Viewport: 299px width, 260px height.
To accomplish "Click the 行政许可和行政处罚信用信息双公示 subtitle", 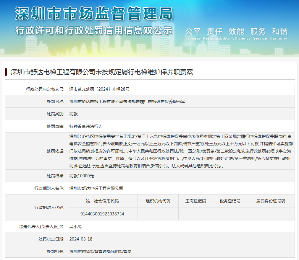I will 94,30.
